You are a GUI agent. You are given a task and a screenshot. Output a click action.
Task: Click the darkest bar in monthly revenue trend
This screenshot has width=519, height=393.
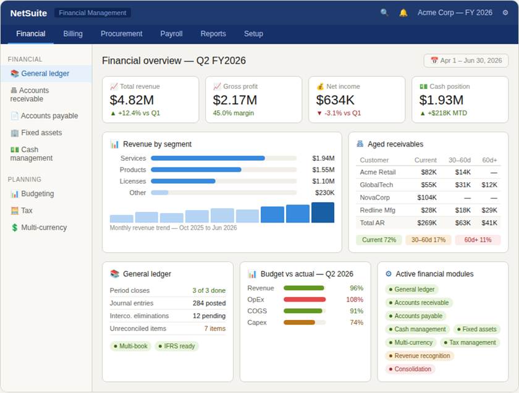[323, 213]
